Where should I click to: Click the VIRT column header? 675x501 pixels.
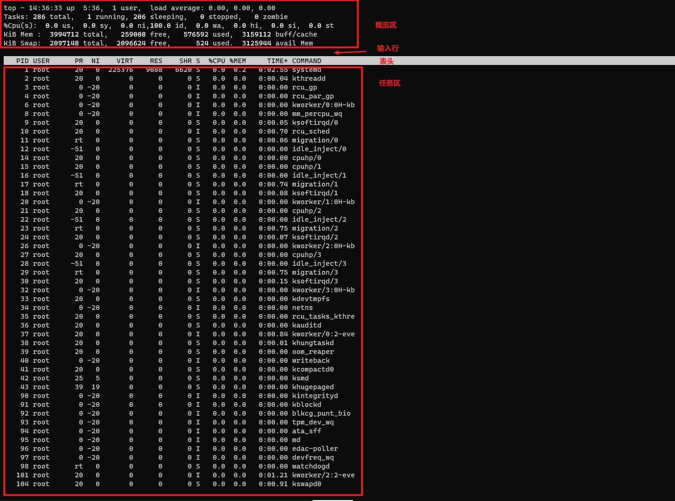125,61
